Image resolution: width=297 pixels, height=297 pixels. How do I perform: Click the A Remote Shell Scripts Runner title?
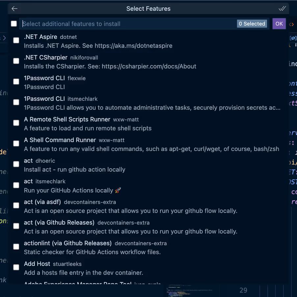pos(67,119)
